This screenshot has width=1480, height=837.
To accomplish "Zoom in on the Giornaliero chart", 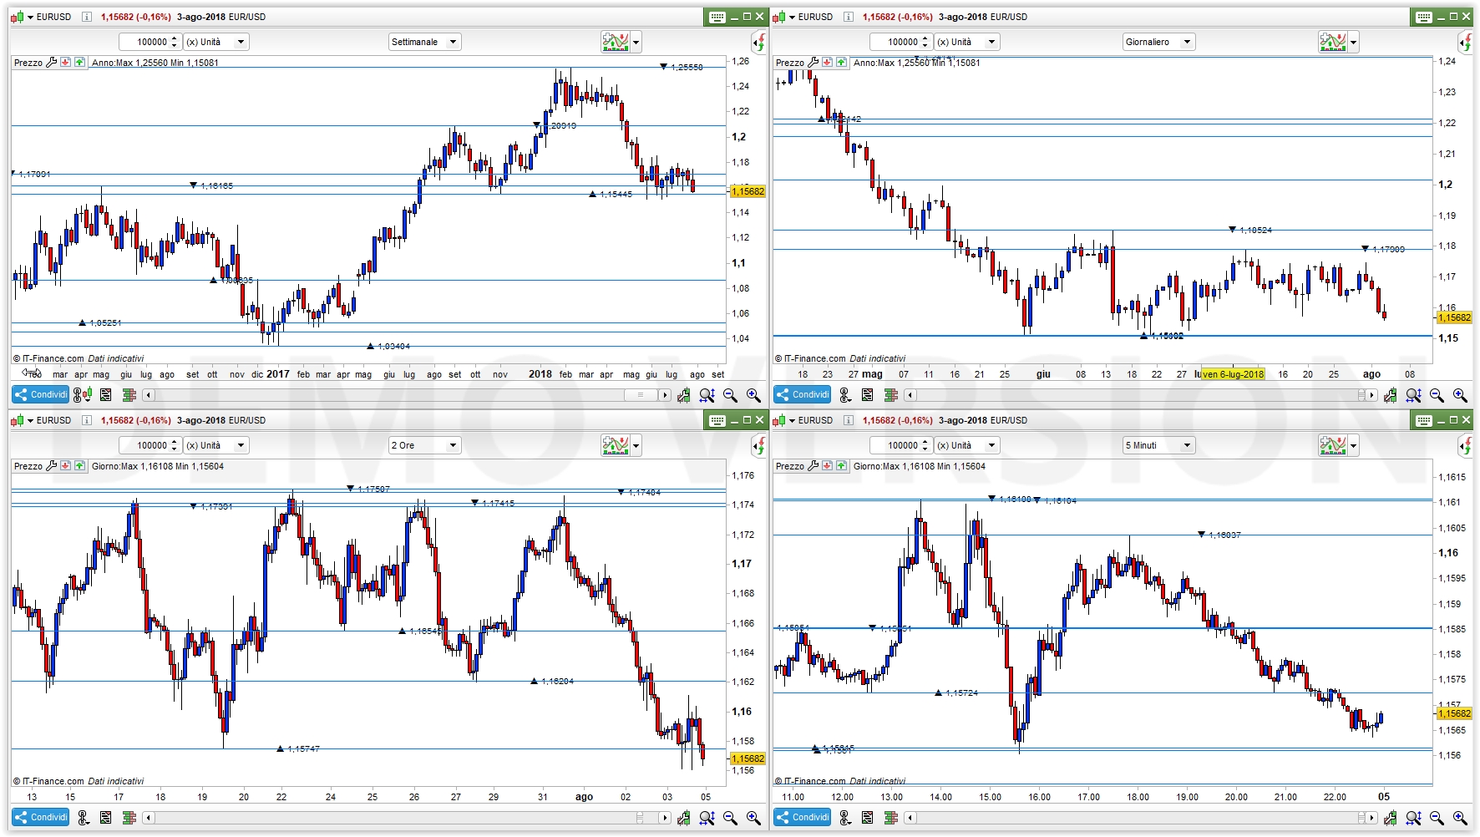I will [1460, 395].
